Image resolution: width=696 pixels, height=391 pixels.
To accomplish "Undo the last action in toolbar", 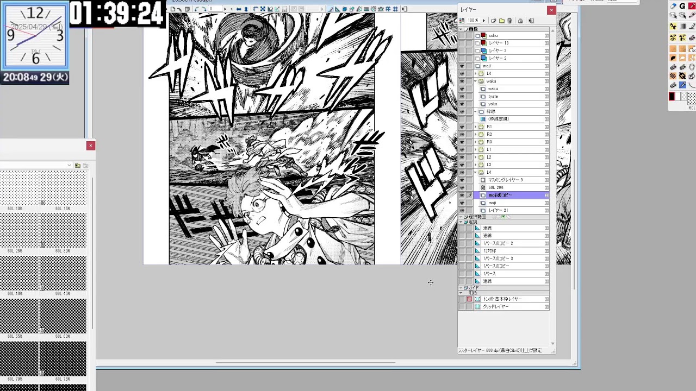I will (x=196, y=9).
